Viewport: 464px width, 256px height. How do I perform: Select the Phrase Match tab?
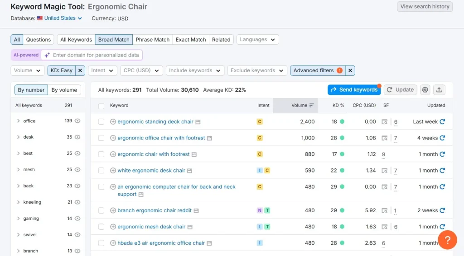click(x=152, y=40)
